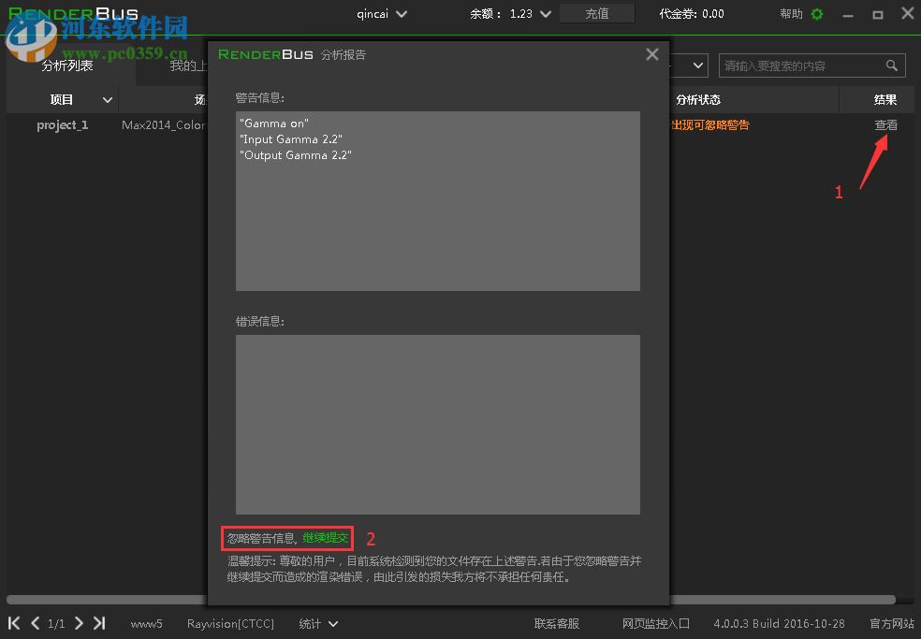Image resolution: width=921 pixels, height=639 pixels.
Task: Click the 充值 recharge button
Action: coord(597,14)
